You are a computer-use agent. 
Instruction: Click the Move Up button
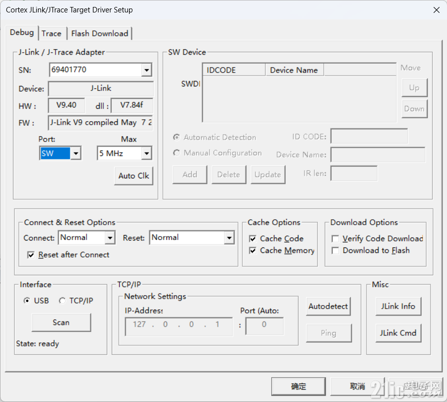pyautogui.click(x=414, y=87)
